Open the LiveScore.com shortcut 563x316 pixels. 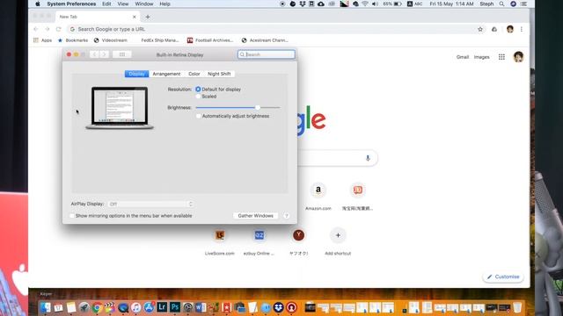(x=219, y=241)
